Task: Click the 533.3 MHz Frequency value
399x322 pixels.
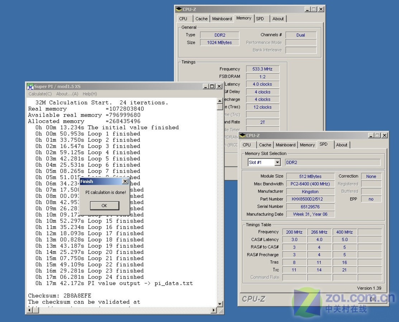Action: (x=262, y=69)
